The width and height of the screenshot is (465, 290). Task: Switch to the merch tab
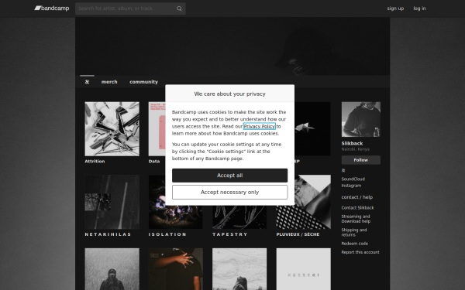tap(109, 82)
